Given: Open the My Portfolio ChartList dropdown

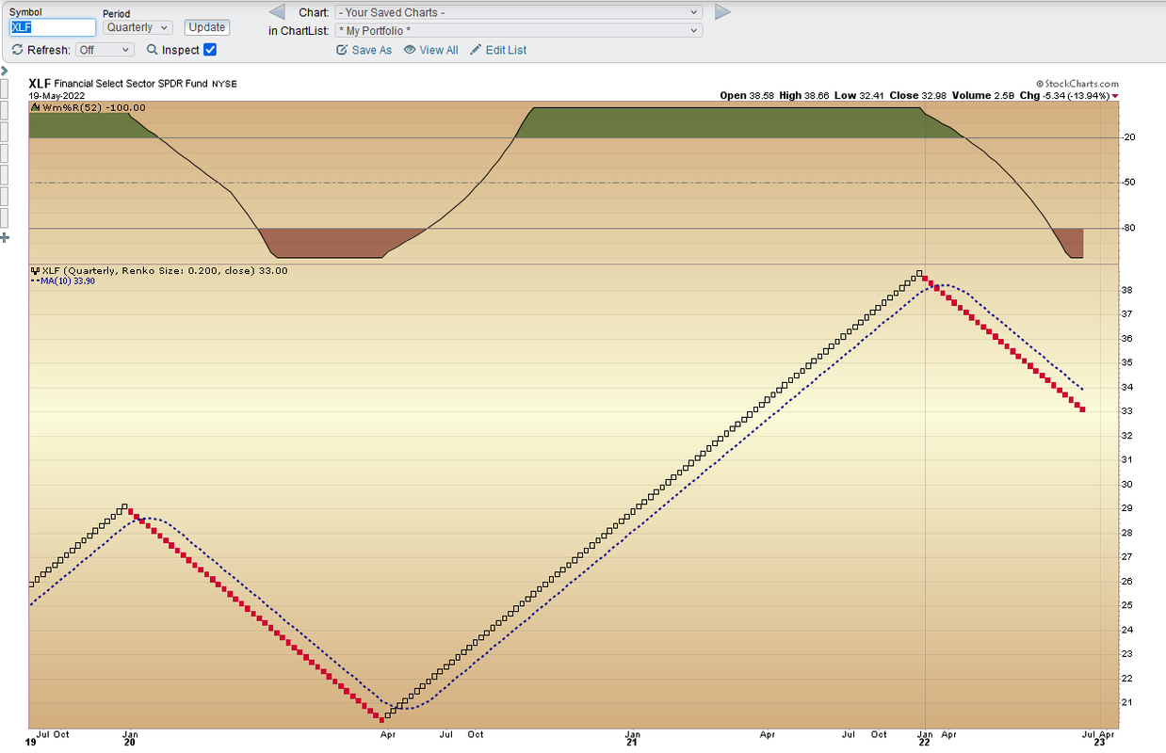Looking at the screenshot, I should tap(519, 30).
